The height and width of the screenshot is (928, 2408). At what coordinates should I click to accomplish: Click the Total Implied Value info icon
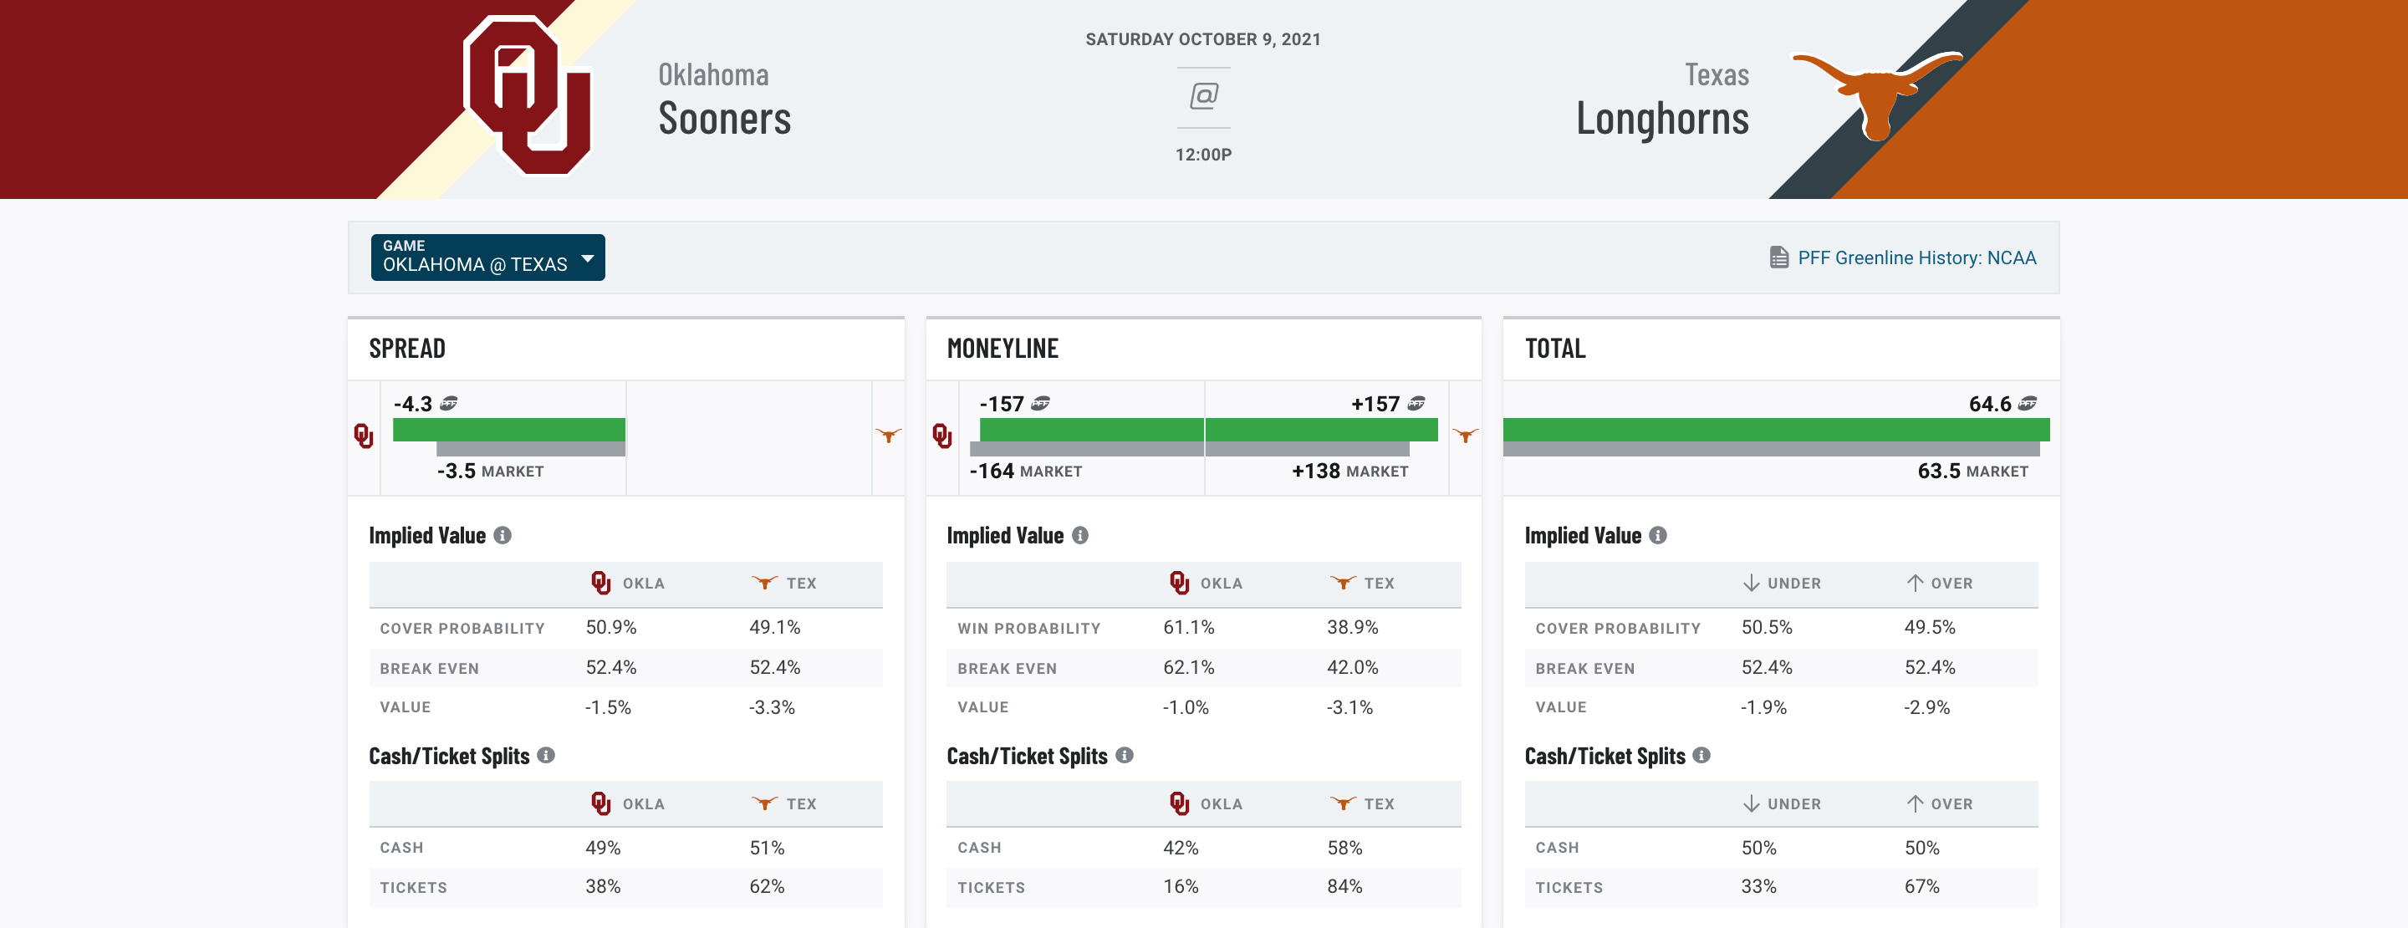click(x=1658, y=536)
